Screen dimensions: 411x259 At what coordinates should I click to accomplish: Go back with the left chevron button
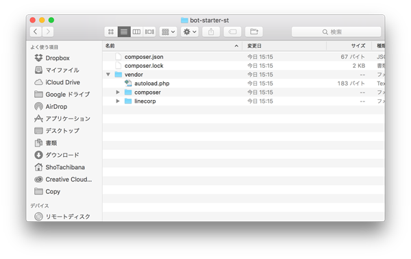tap(36, 32)
